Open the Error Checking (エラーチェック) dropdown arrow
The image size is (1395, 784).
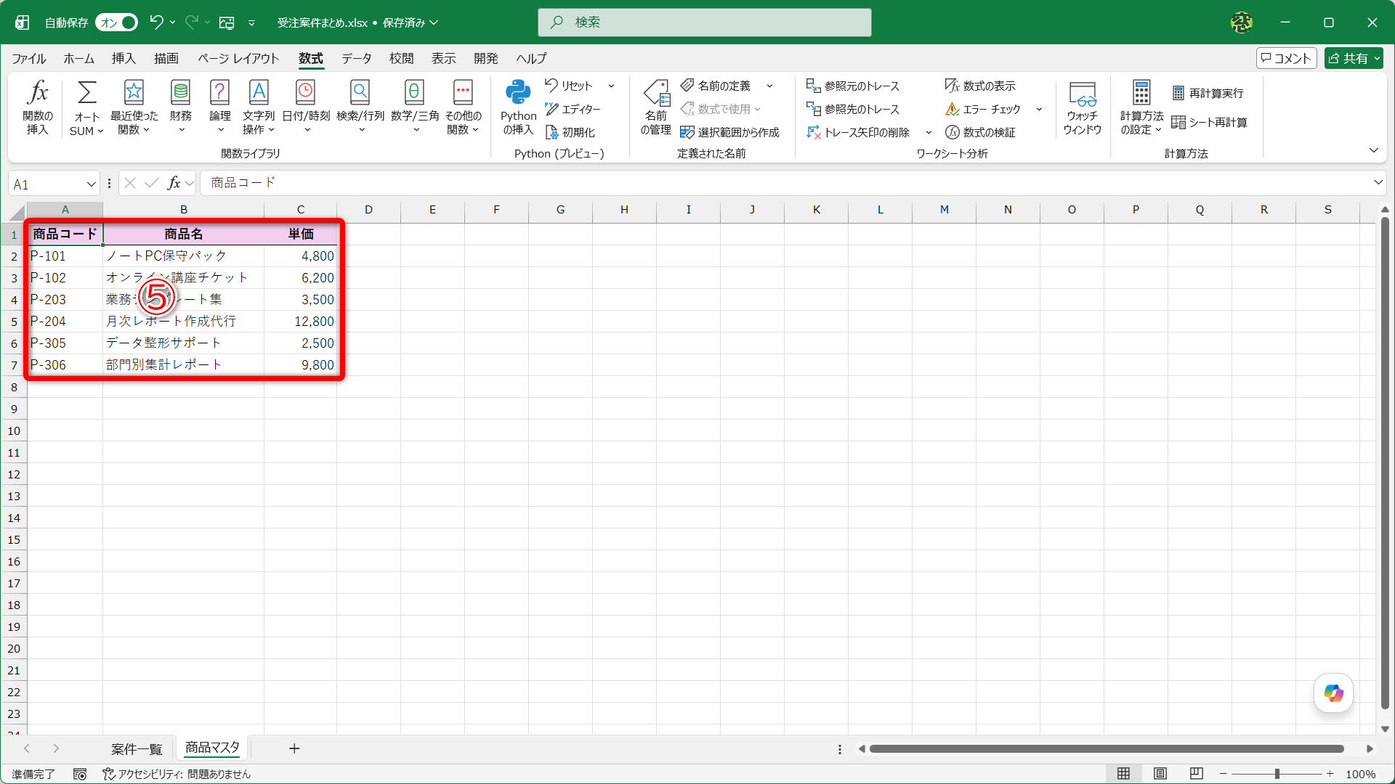point(1039,110)
